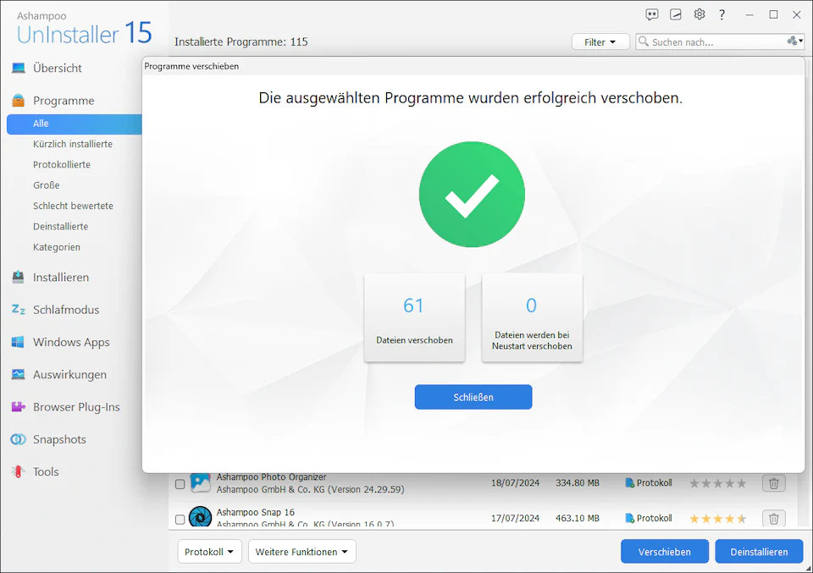Open the feedback chat icon
Image resolution: width=813 pixels, height=573 pixels.
tap(652, 14)
